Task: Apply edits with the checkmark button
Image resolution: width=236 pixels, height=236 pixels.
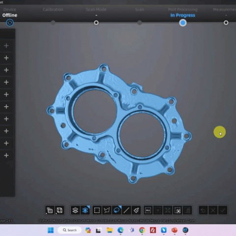Action: 223,210
